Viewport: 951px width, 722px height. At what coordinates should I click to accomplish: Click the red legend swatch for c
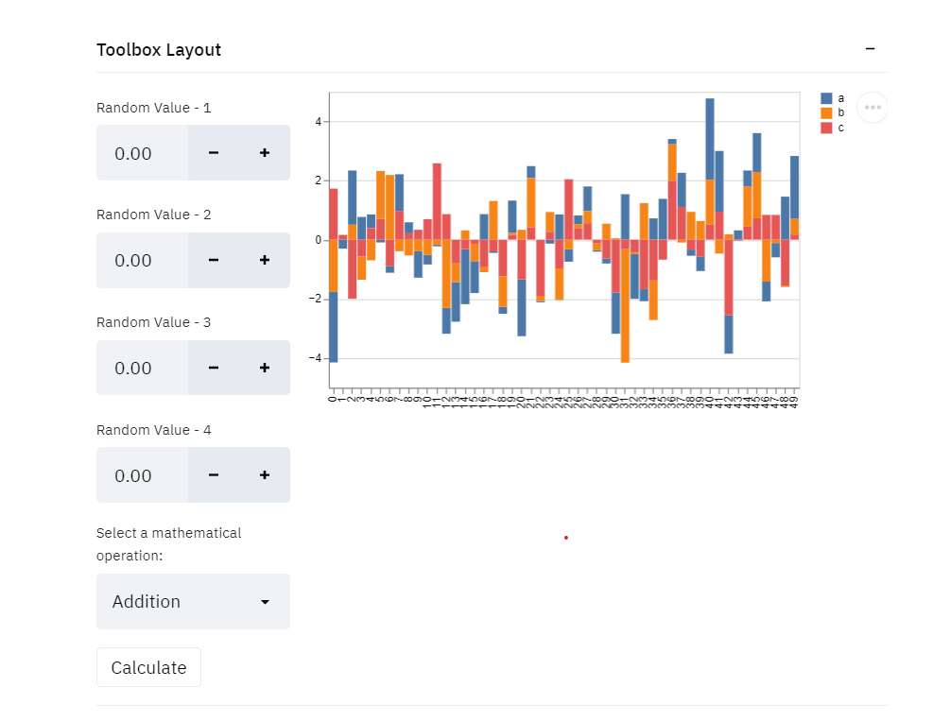point(826,128)
